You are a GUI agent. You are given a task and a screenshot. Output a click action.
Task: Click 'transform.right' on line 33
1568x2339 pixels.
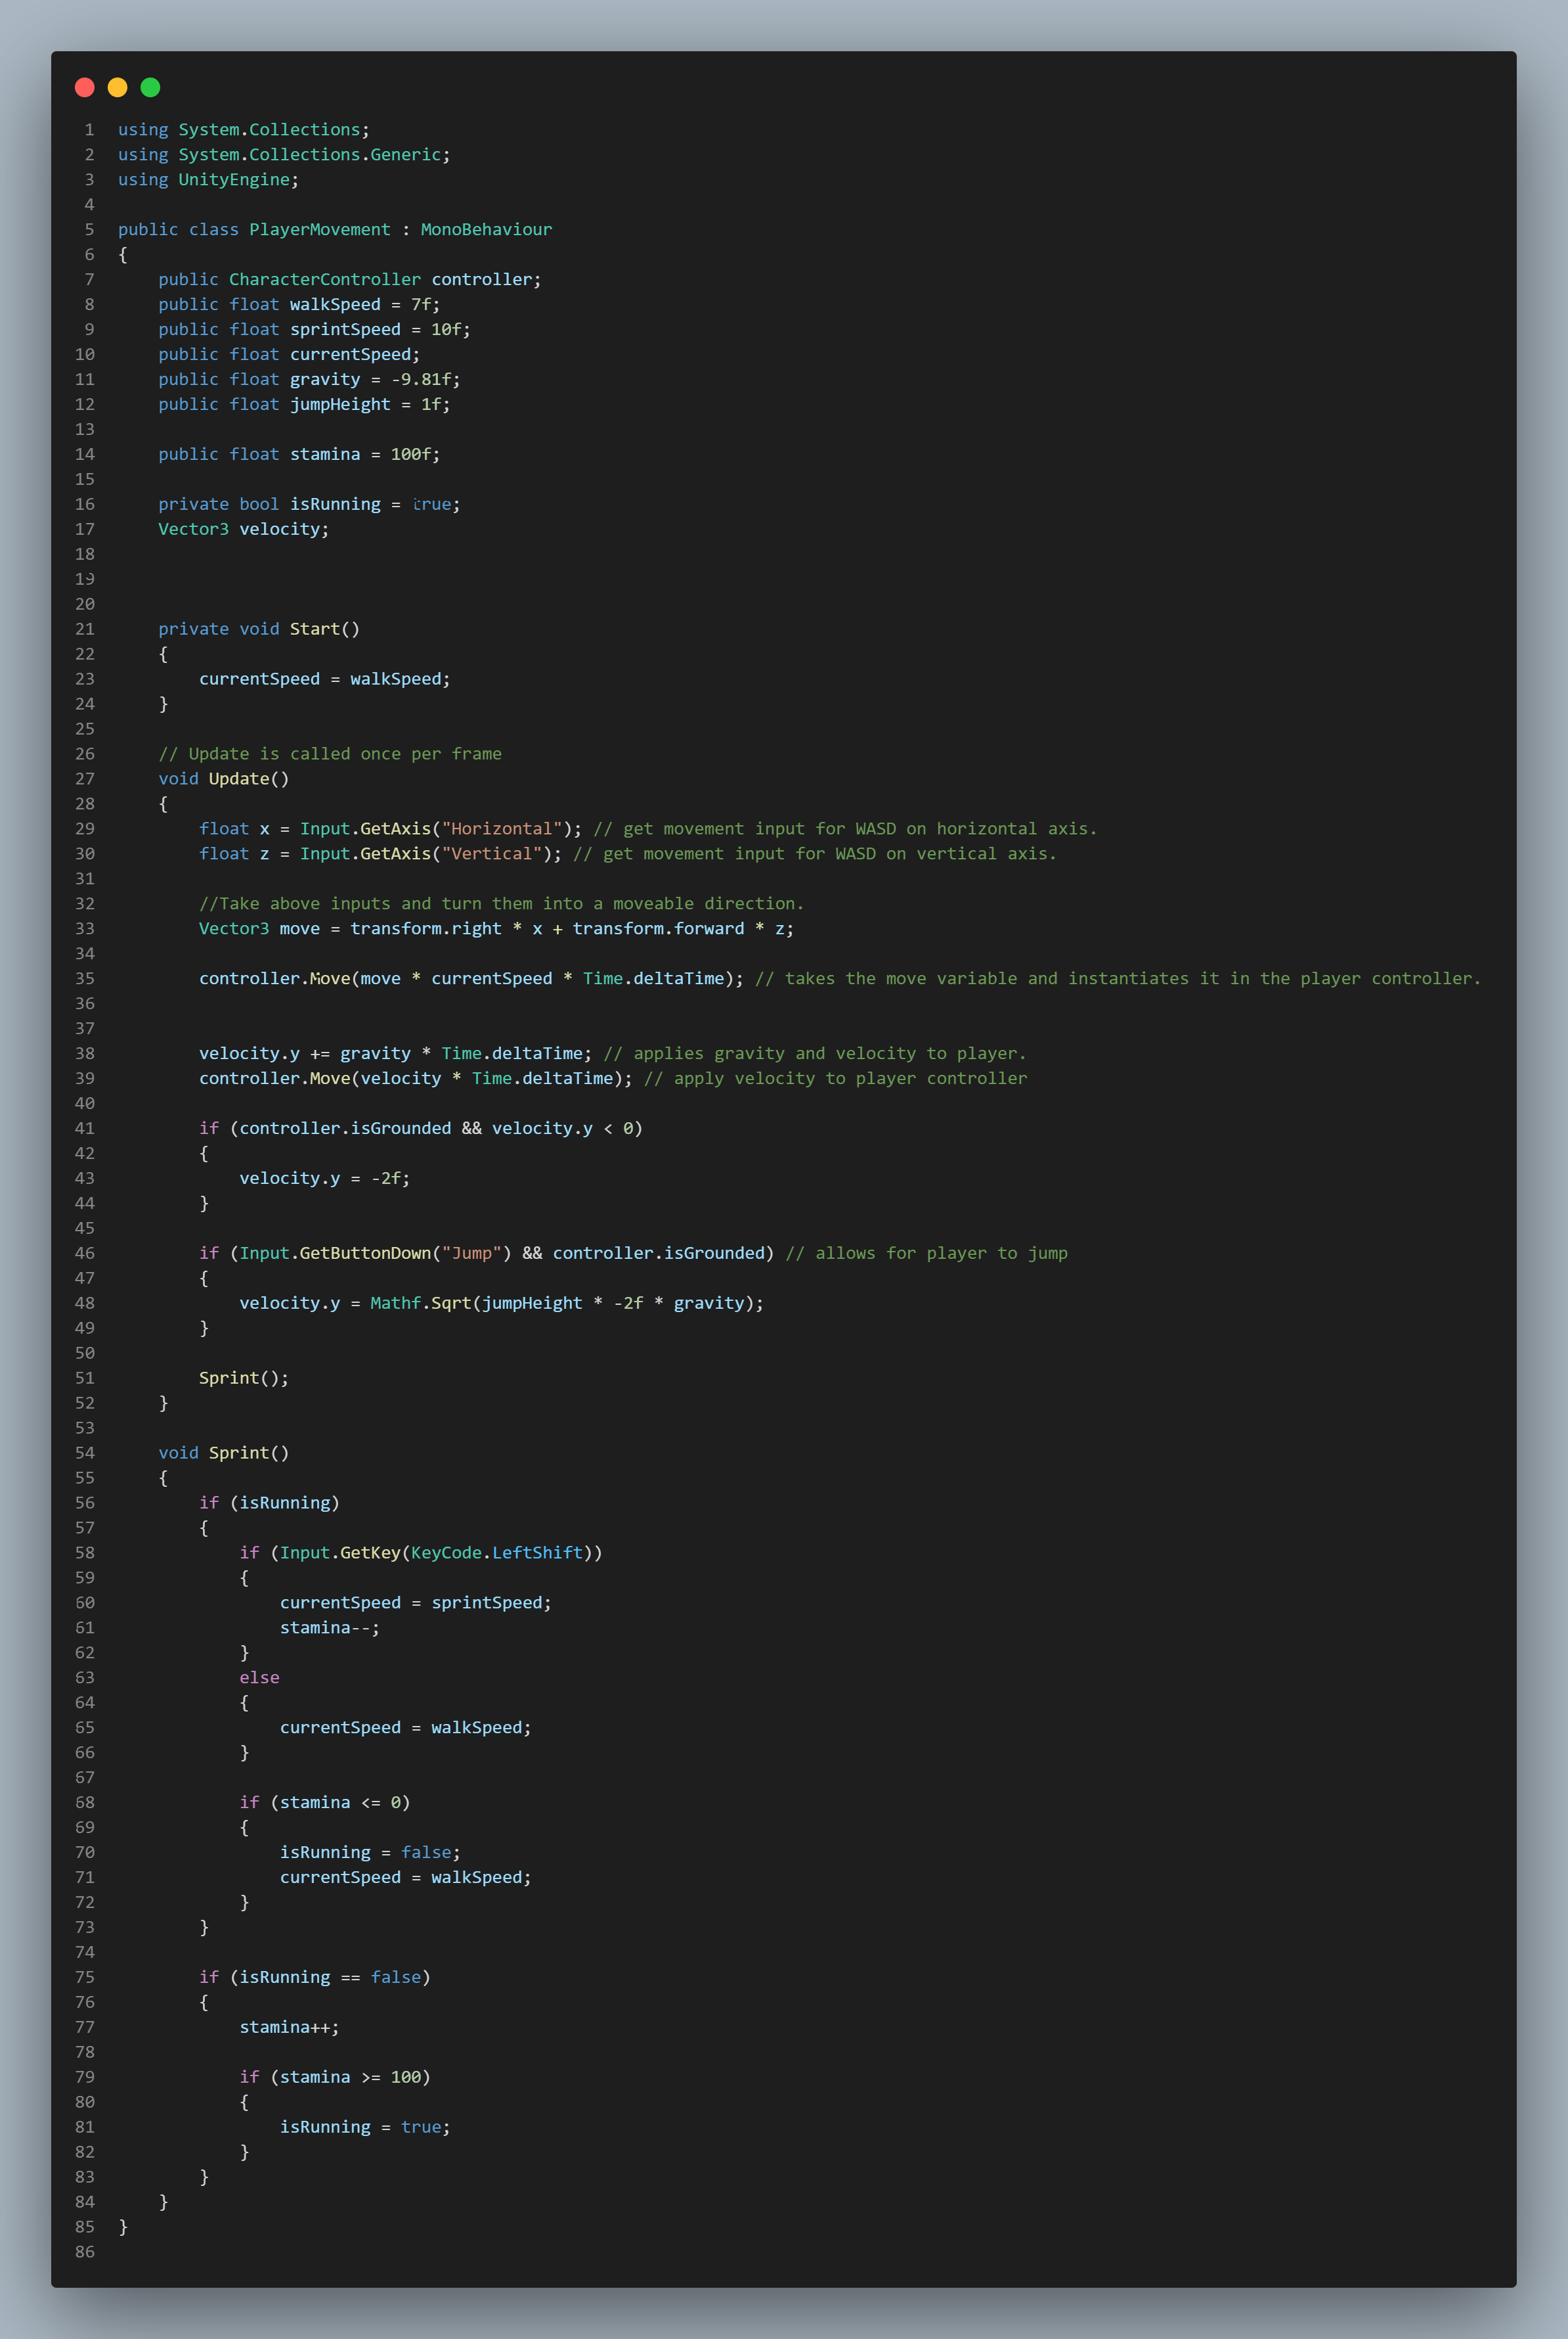(426, 930)
